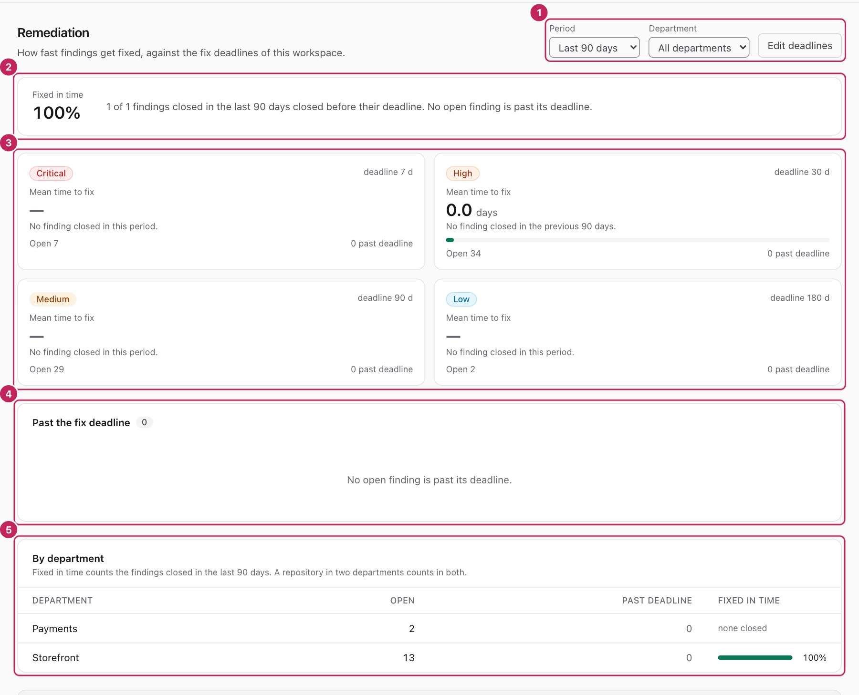Click the FIXED IN TIME column header
859x695 pixels.
[x=749, y=601]
